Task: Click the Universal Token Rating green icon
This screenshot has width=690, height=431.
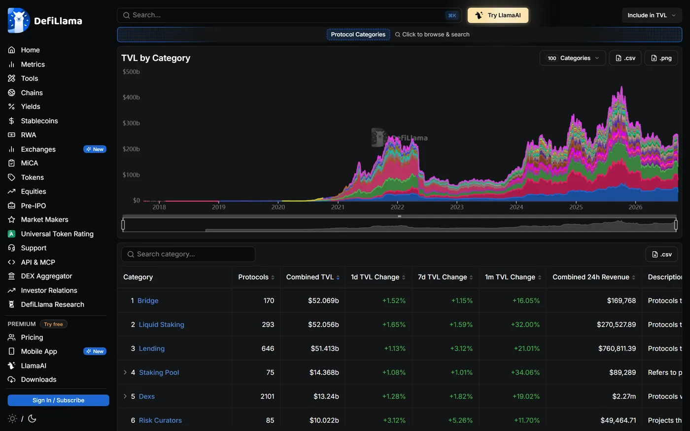Action: pyautogui.click(x=11, y=234)
